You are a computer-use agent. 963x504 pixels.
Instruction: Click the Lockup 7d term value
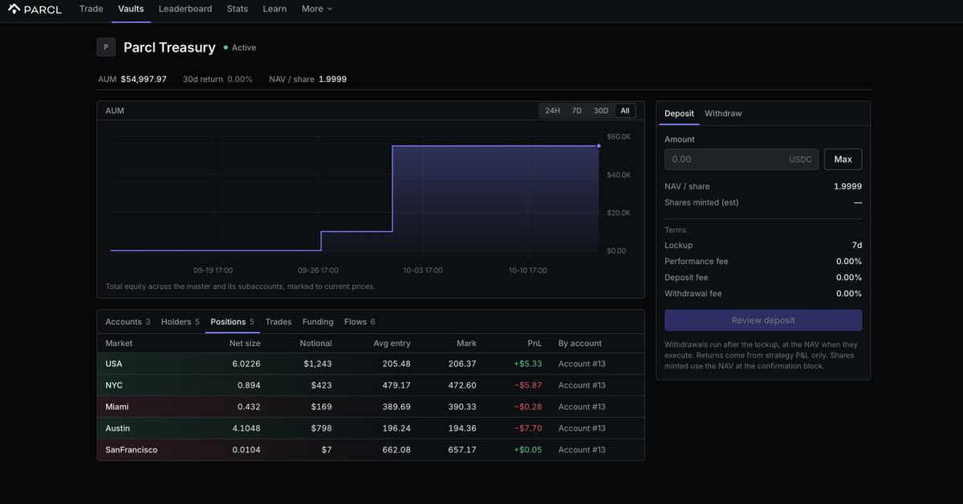pyautogui.click(x=857, y=245)
